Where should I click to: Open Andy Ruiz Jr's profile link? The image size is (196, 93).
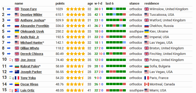(30, 37)
